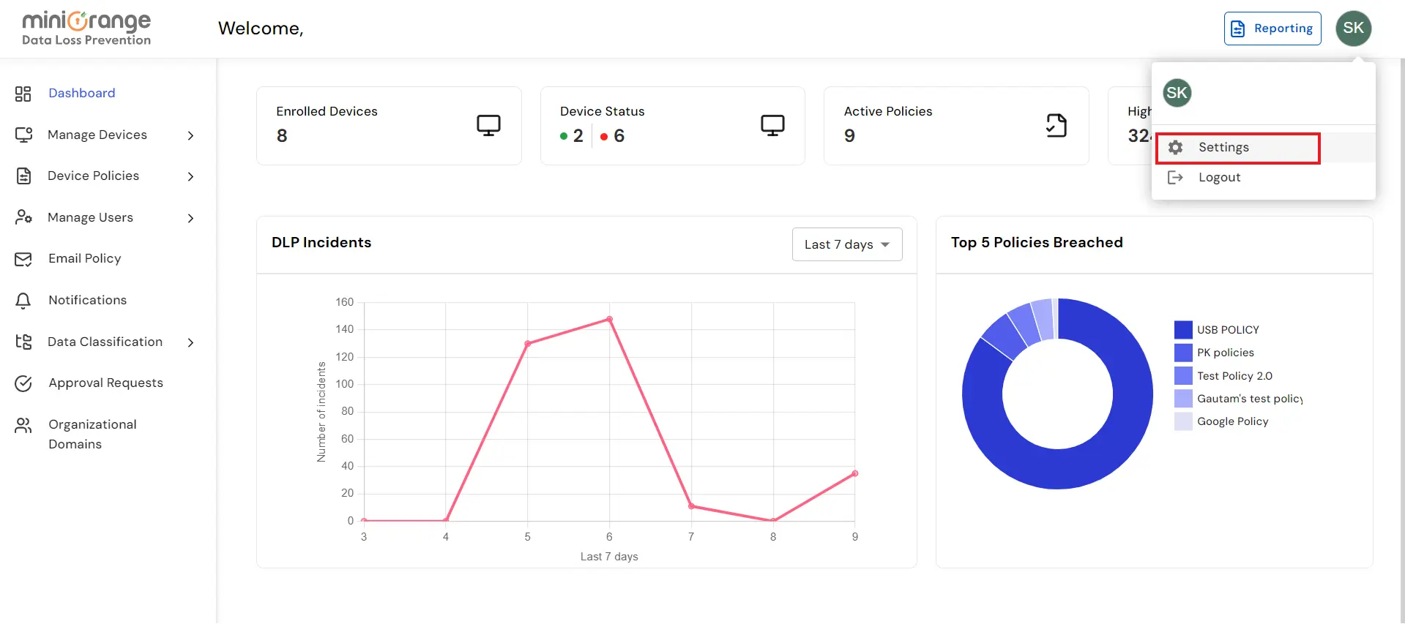Open the Last 7 days dropdown
The height and width of the screenshot is (624, 1405).
pyautogui.click(x=847, y=244)
